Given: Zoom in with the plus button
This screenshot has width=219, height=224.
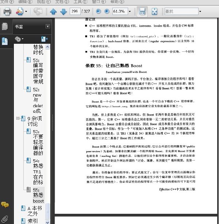Looking at the screenshot, I should pyautogui.click(x=107, y=11).
